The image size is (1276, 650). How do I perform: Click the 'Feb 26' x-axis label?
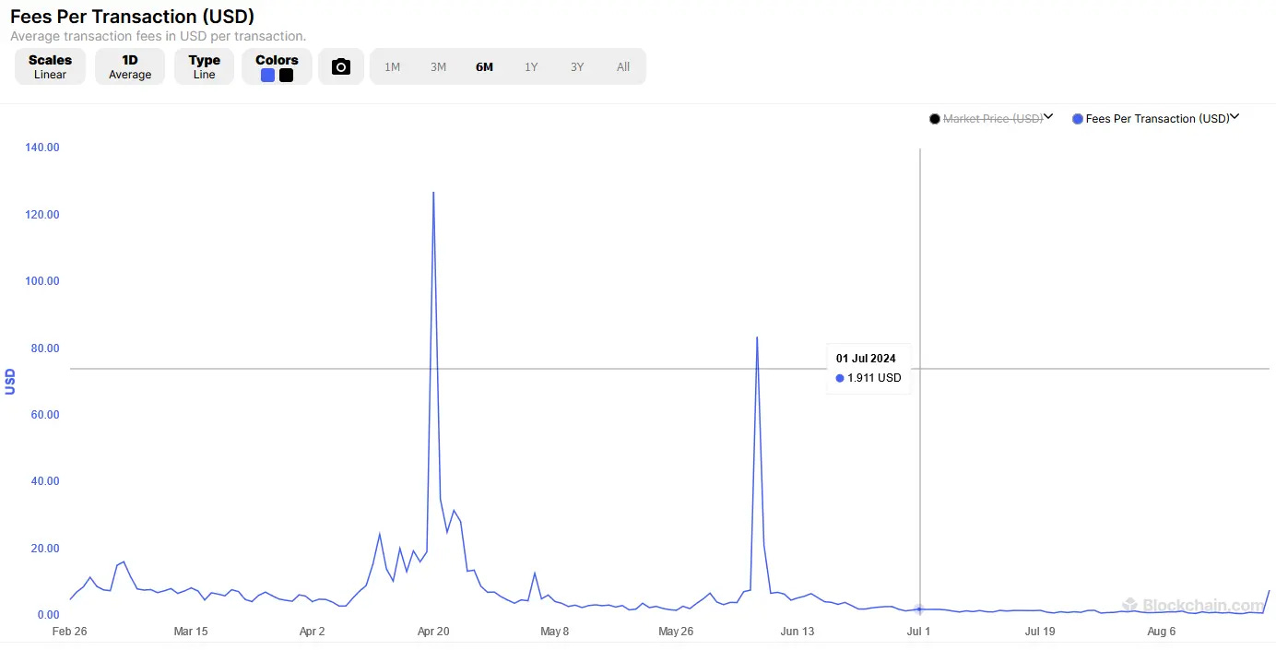coord(70,632)
